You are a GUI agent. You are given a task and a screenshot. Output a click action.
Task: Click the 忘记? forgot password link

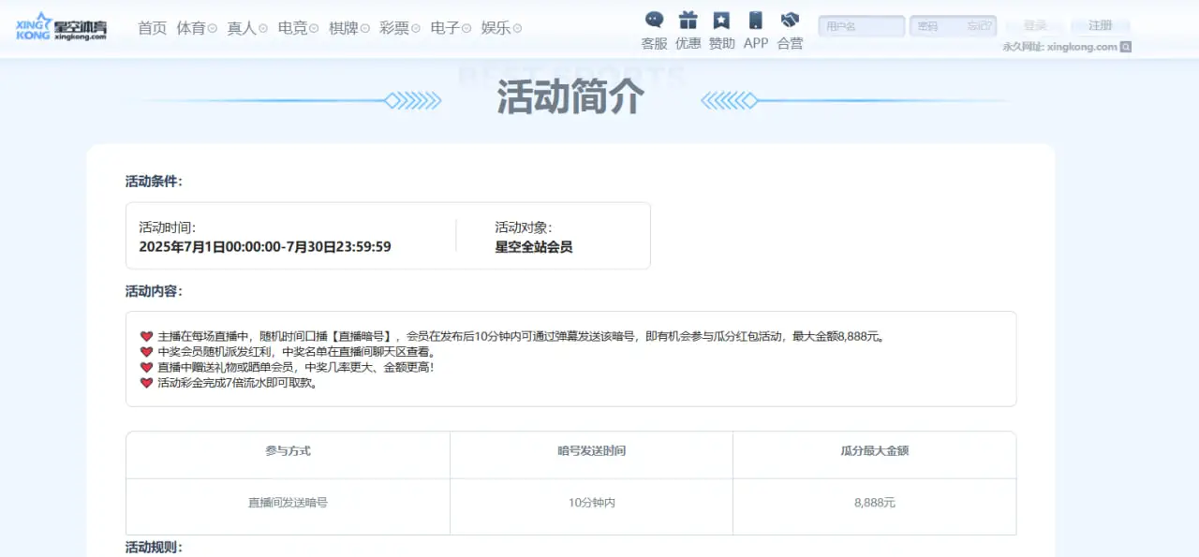tap(979, 26)
